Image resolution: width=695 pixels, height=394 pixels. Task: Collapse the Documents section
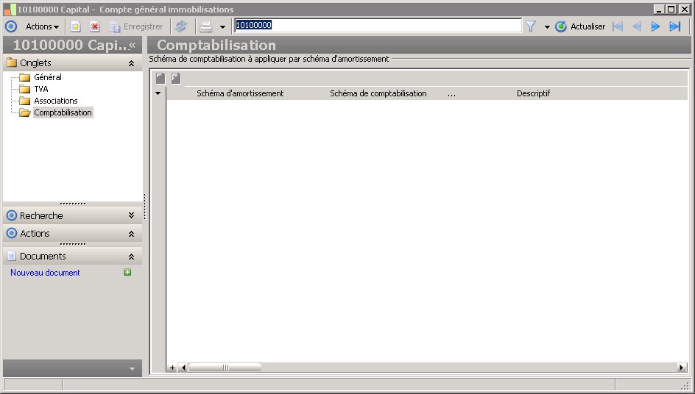coord(131,257)
